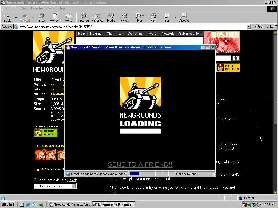278x208 pixels.
Task: Open the Favorites toolbar button
Action: [97, 18]
